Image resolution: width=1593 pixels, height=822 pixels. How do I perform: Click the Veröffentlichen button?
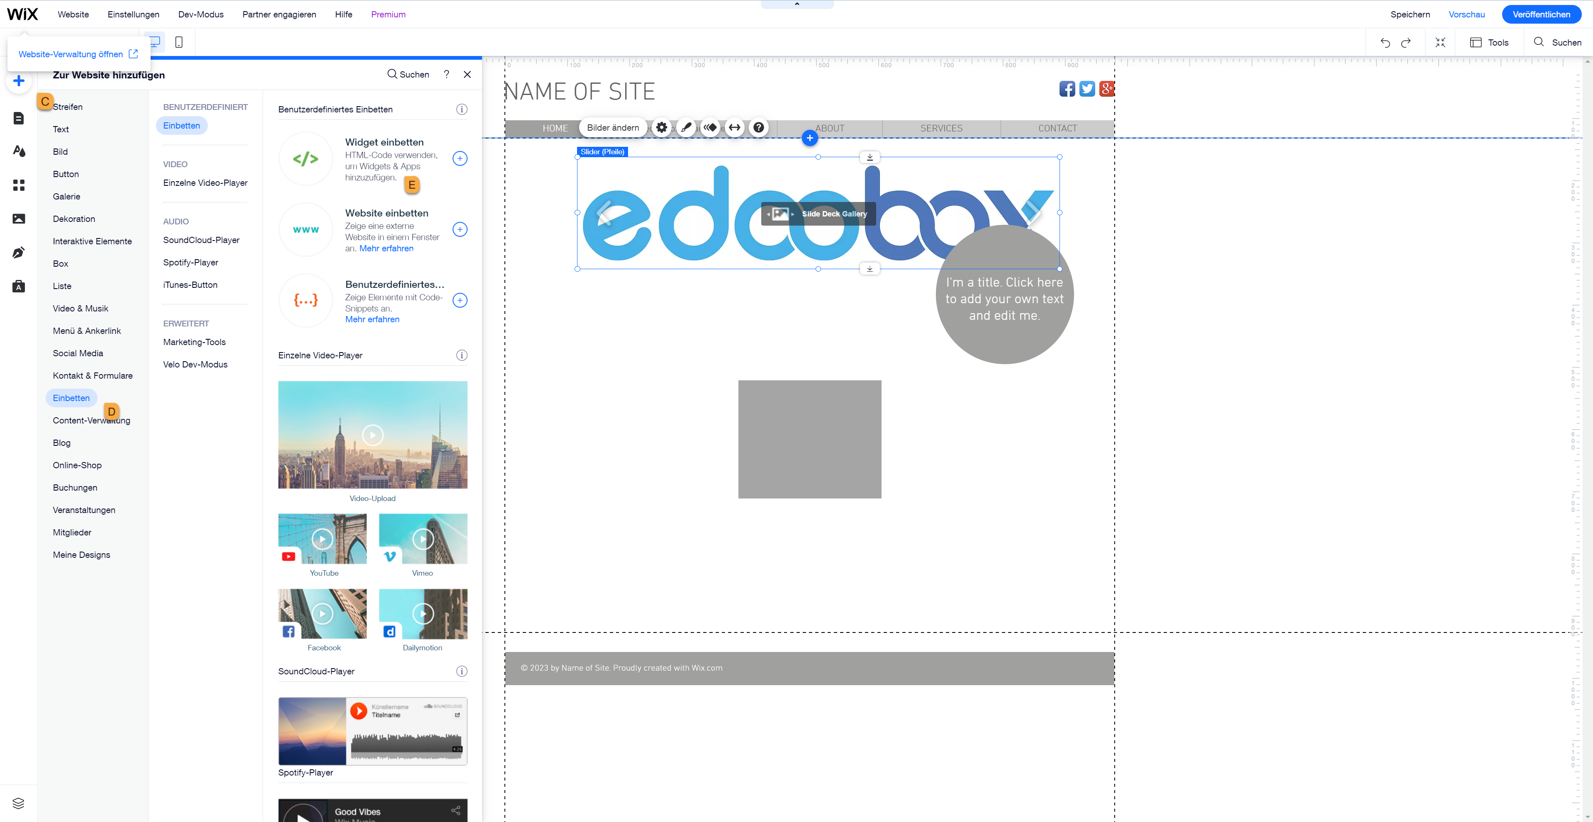click(x=1541, y=14)
